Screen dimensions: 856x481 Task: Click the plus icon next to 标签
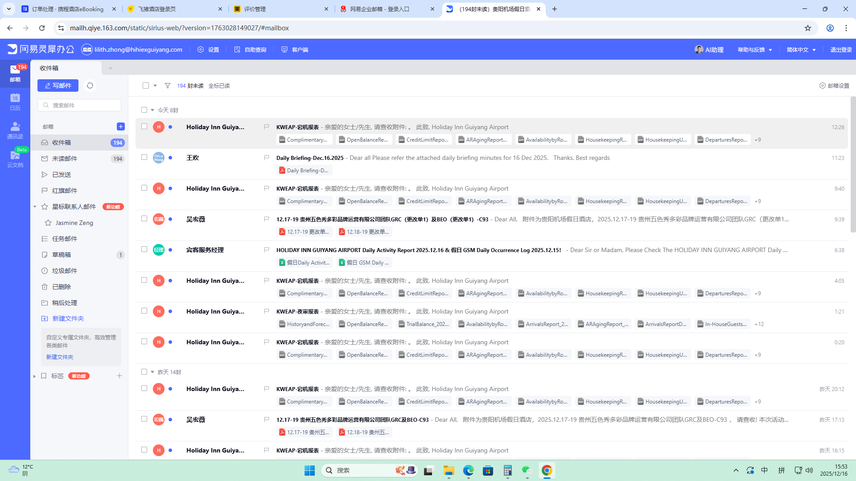(119, 376)
